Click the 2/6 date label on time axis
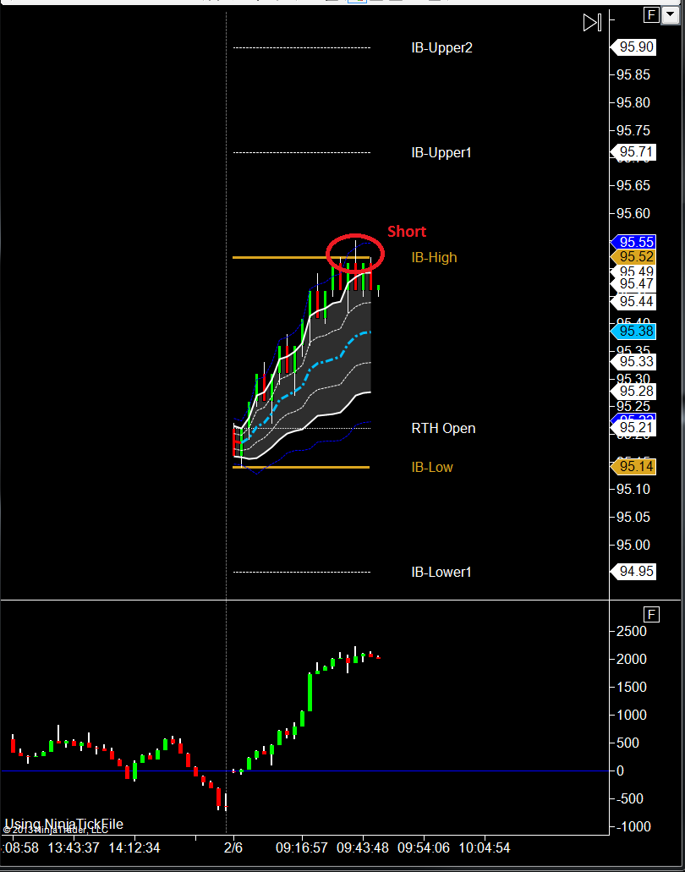The width and height of the screenshot is (685, 872). pos(233,848)
